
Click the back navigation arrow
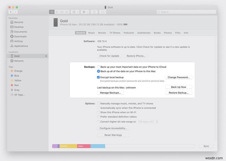coord(11,12)
